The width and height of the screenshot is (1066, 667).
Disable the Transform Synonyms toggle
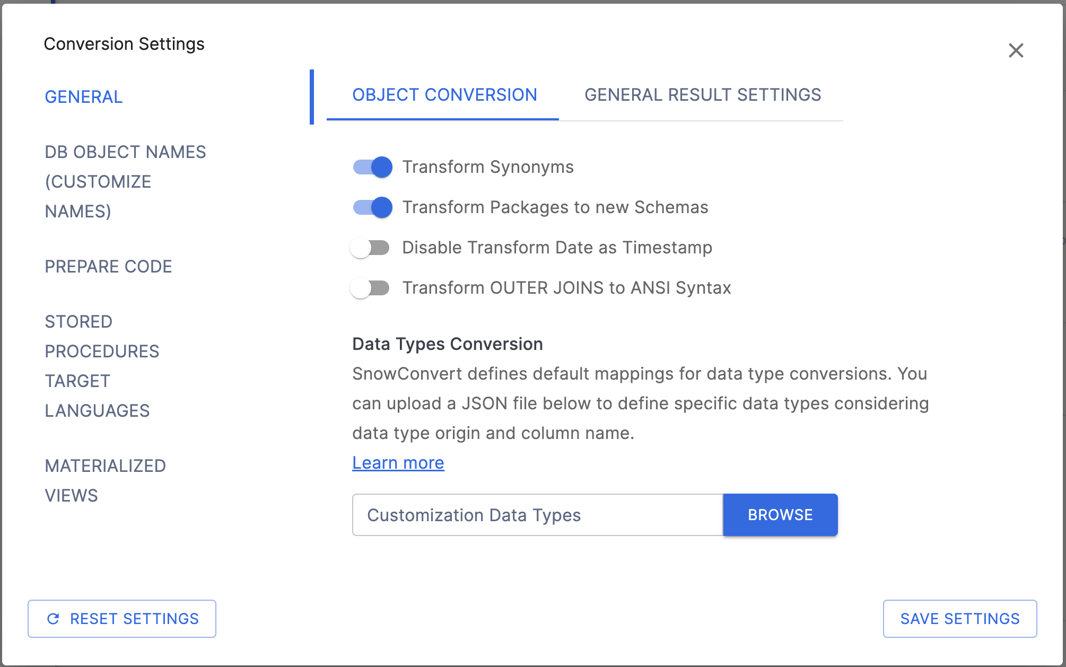[x=371, y=166]
